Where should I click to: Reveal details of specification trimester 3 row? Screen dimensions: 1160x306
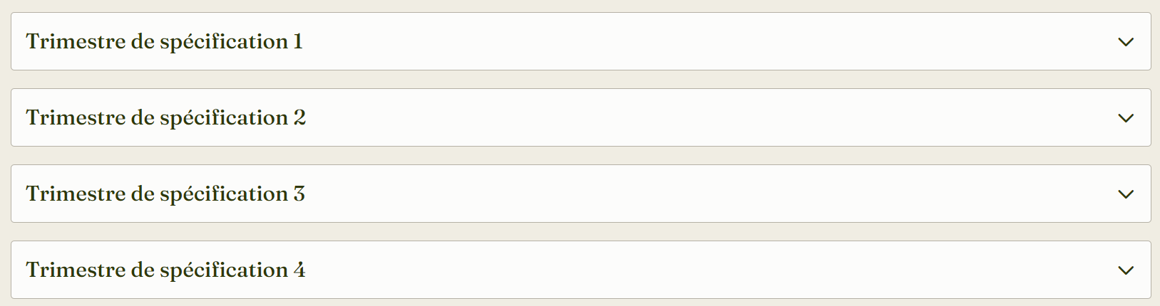tap(581, 194)
